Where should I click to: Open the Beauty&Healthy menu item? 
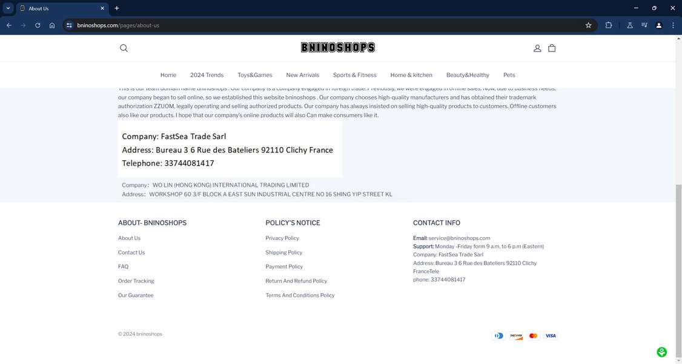tap(468, 75)
